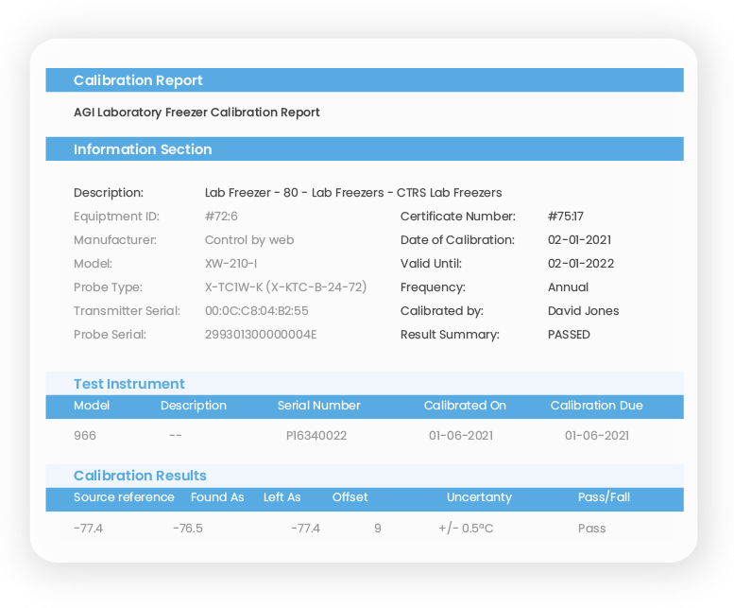Click the Calibration Report header bar
The image size is (734, 608).
365,80
